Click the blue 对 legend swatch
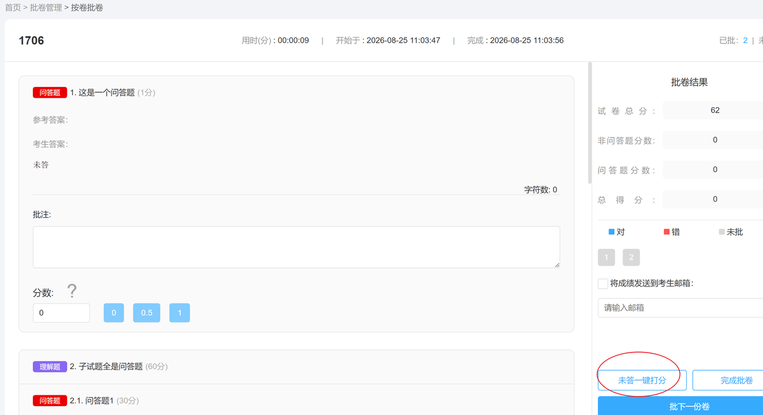This screenshot has height=415, width=763. pos(612,232)
